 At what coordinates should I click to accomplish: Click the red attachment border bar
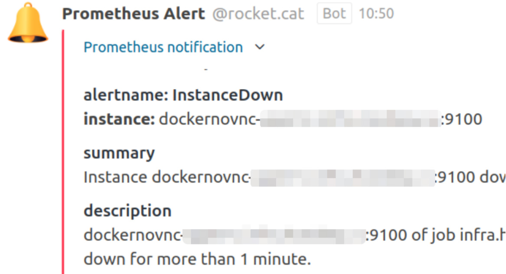63,152
